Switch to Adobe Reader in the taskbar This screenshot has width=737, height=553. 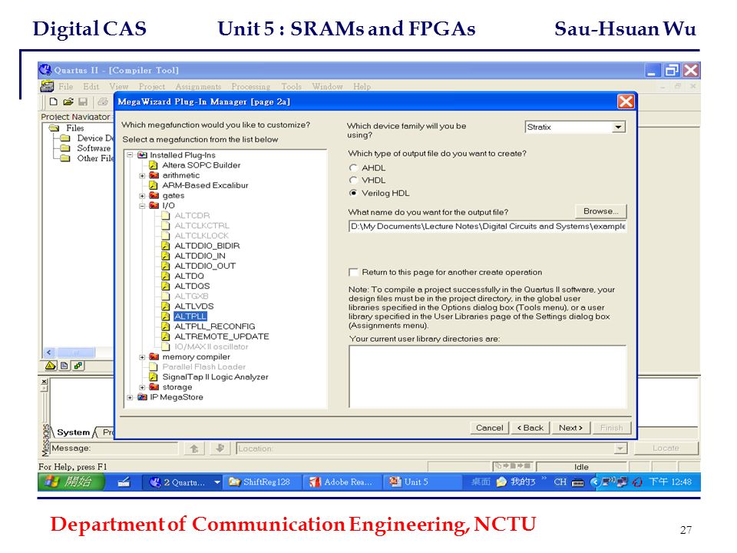[342, 482]
